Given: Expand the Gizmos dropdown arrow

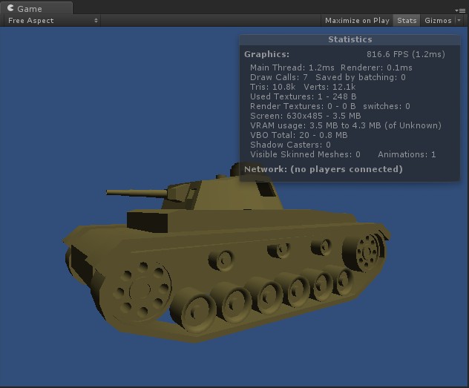Looking at the screenshot, I should (459, 21).
